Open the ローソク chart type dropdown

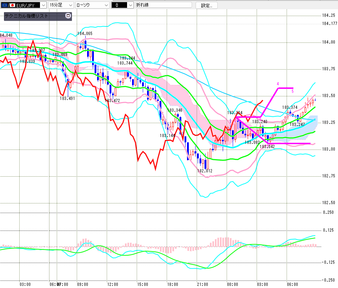[106, 5]
